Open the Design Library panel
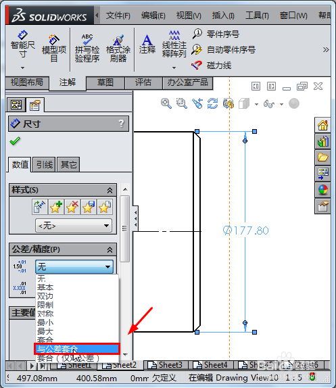 [x=322, y=141]
